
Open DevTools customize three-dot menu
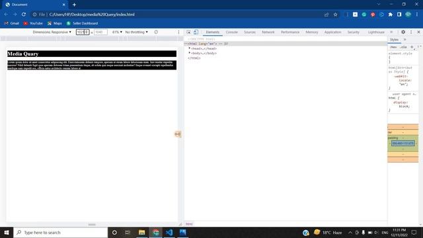pyautogui.click(x=411, y=32)
